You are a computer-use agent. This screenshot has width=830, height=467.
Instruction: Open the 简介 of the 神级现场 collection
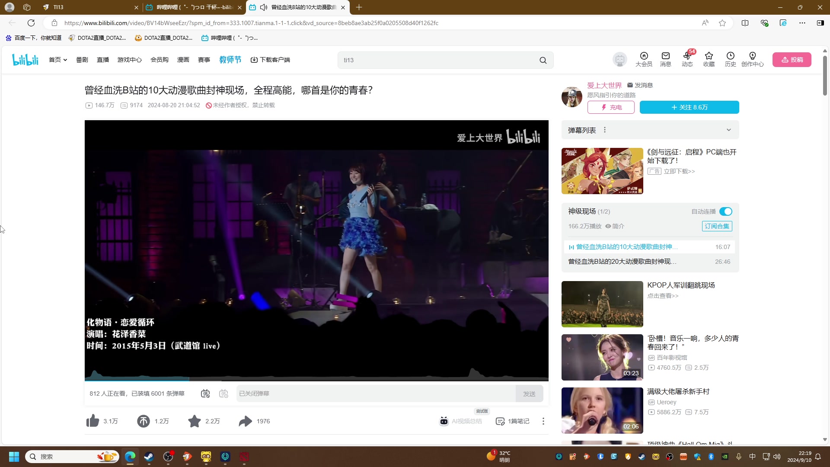(615, 226)
